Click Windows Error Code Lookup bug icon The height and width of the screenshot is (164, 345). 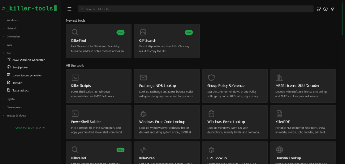(x=143, y=114)
